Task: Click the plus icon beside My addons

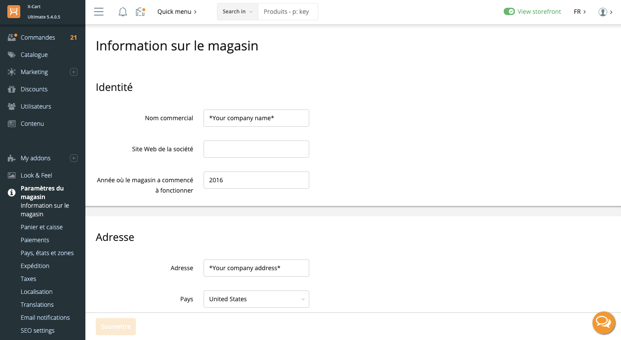Action: 74,158
